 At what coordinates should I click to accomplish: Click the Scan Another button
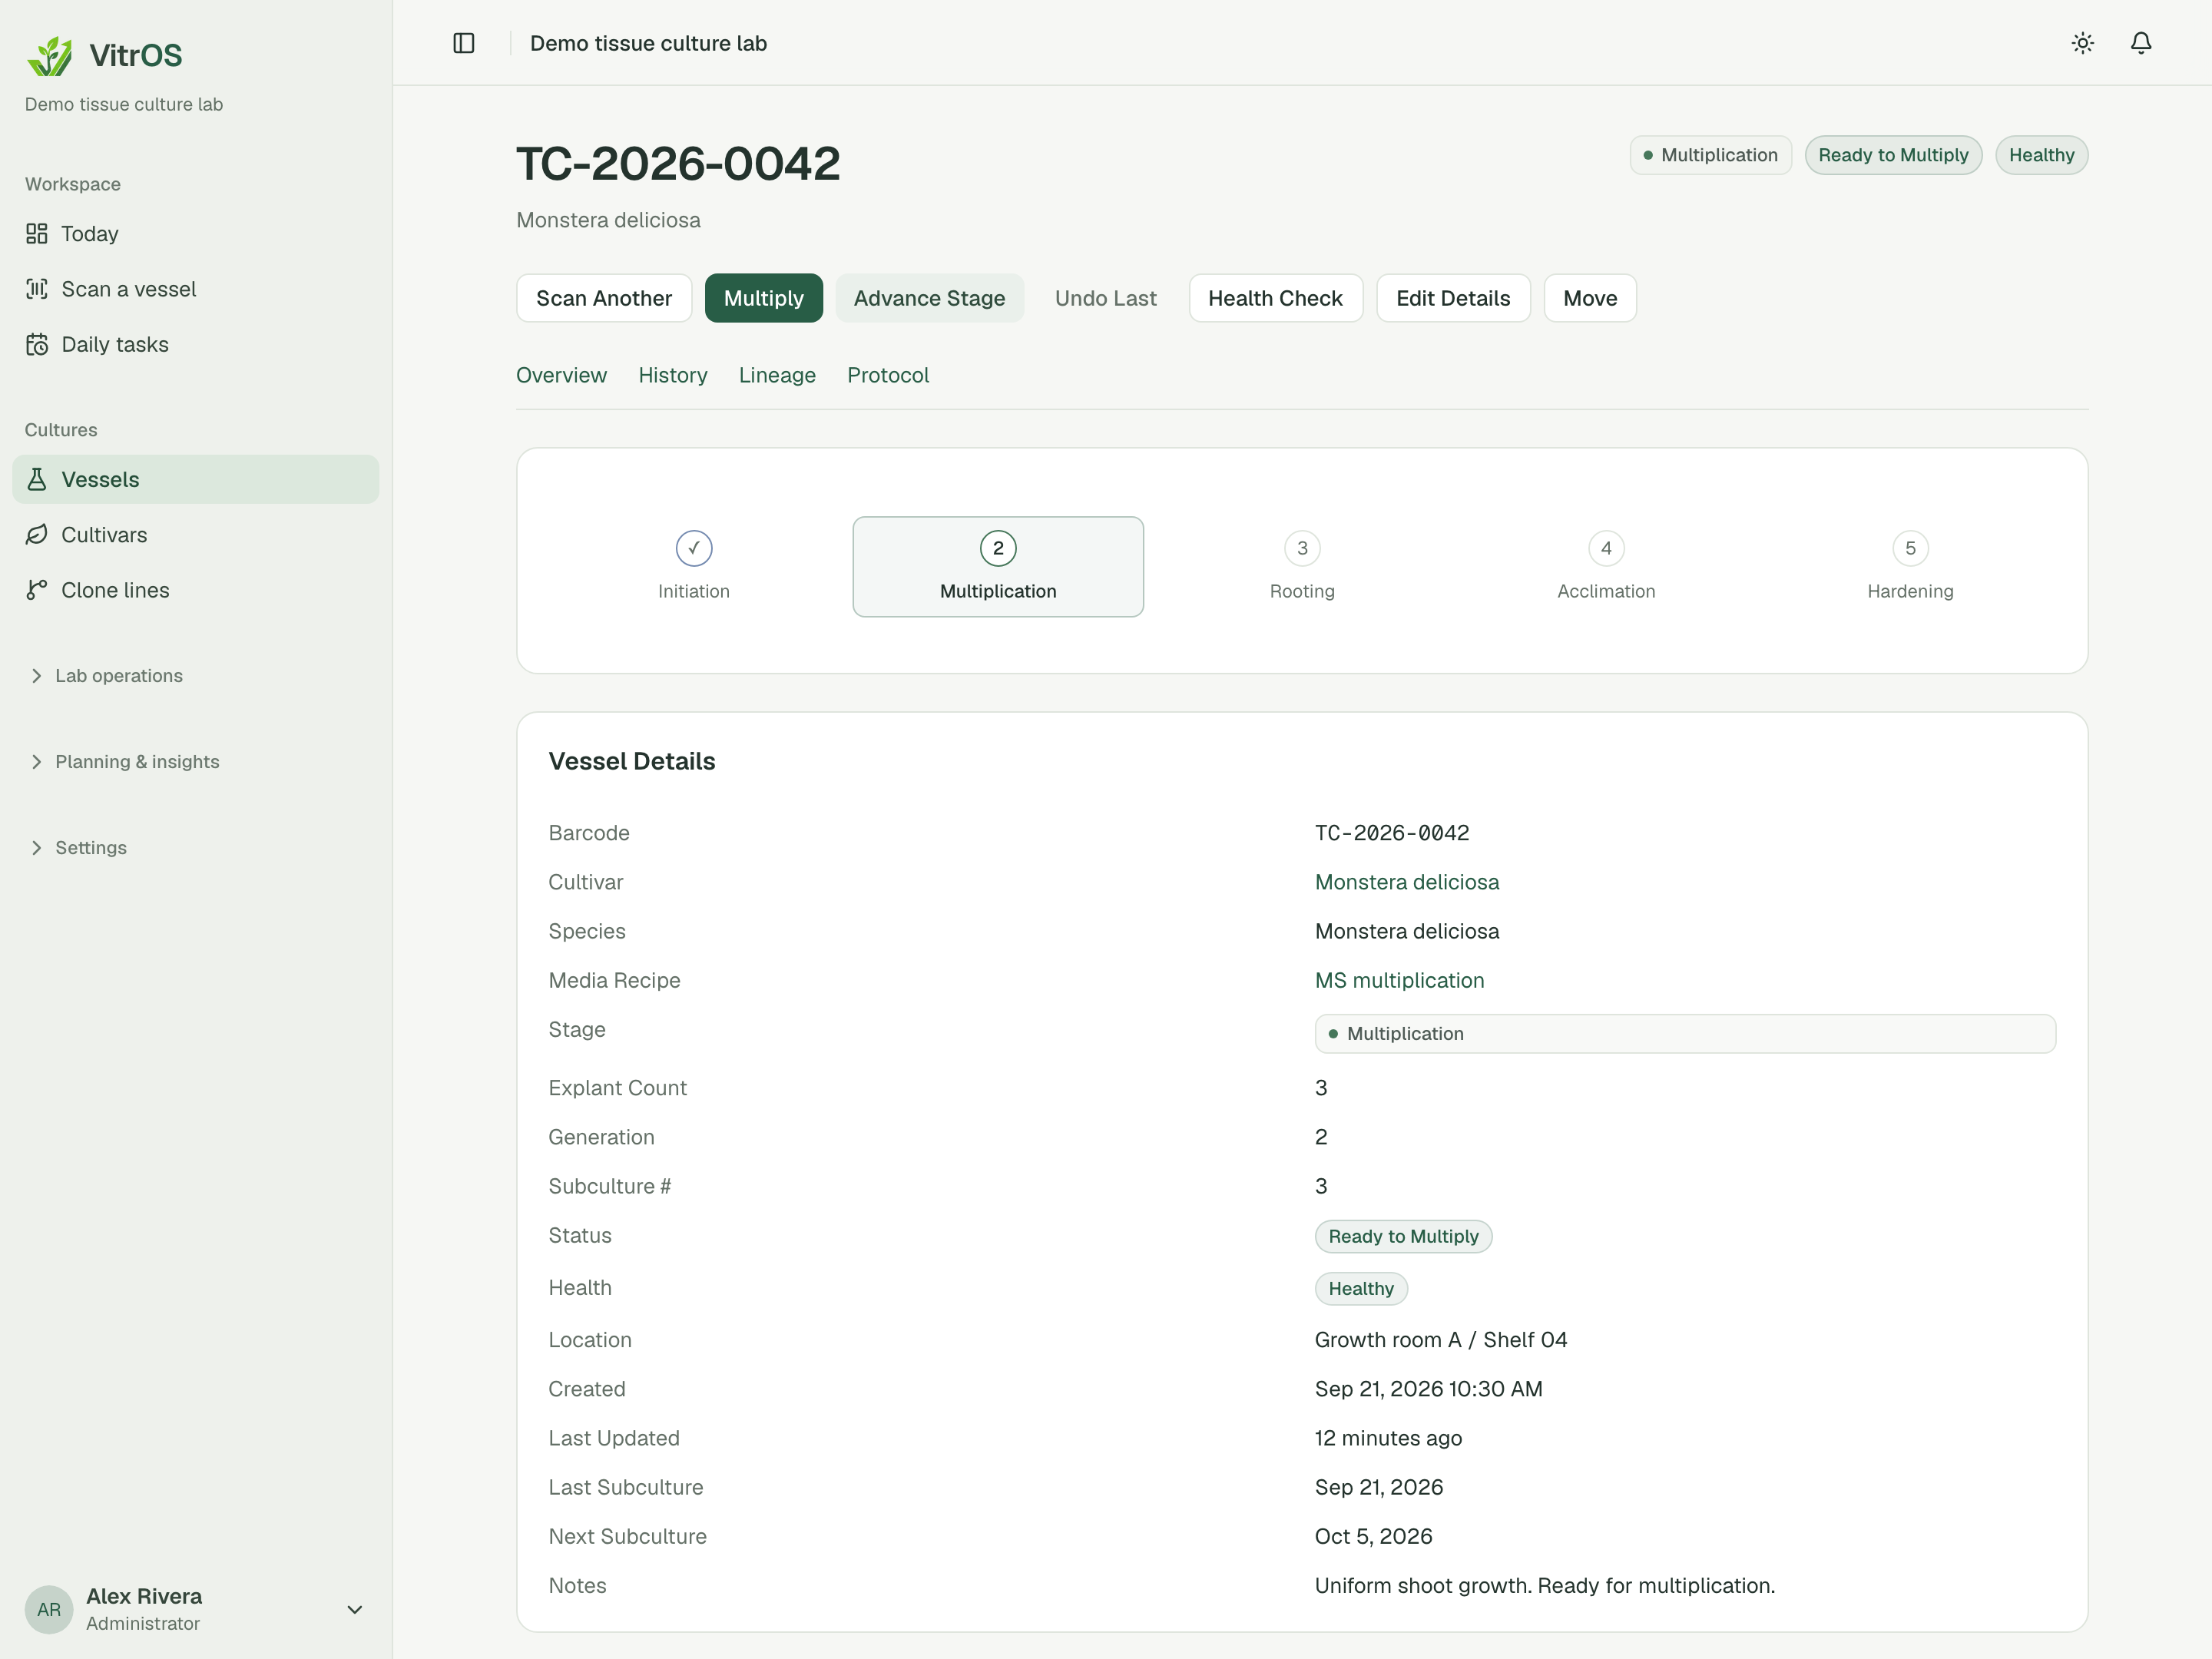(604, 298)
